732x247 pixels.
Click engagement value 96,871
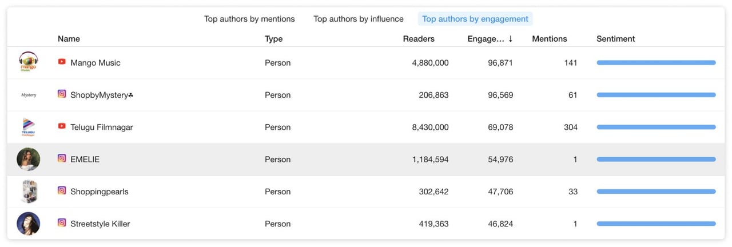click(x=500, y=63)
